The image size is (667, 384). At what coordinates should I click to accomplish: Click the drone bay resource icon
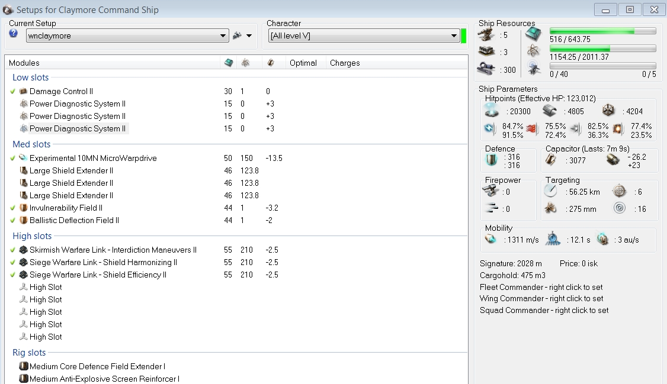coord(534,68)
